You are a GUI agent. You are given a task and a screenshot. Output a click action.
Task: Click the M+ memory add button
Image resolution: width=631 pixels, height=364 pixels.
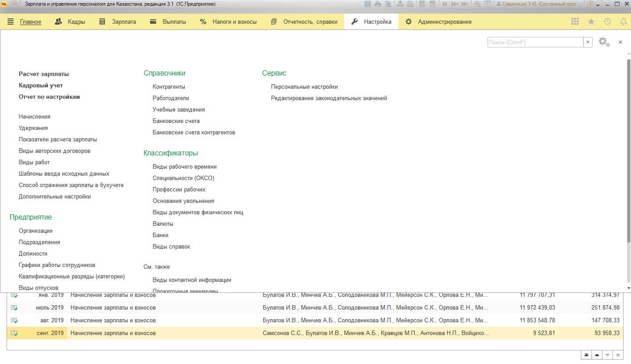[455, 4]
